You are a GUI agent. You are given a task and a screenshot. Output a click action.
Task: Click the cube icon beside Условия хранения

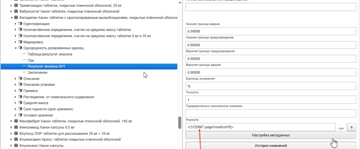coord(20,115)
